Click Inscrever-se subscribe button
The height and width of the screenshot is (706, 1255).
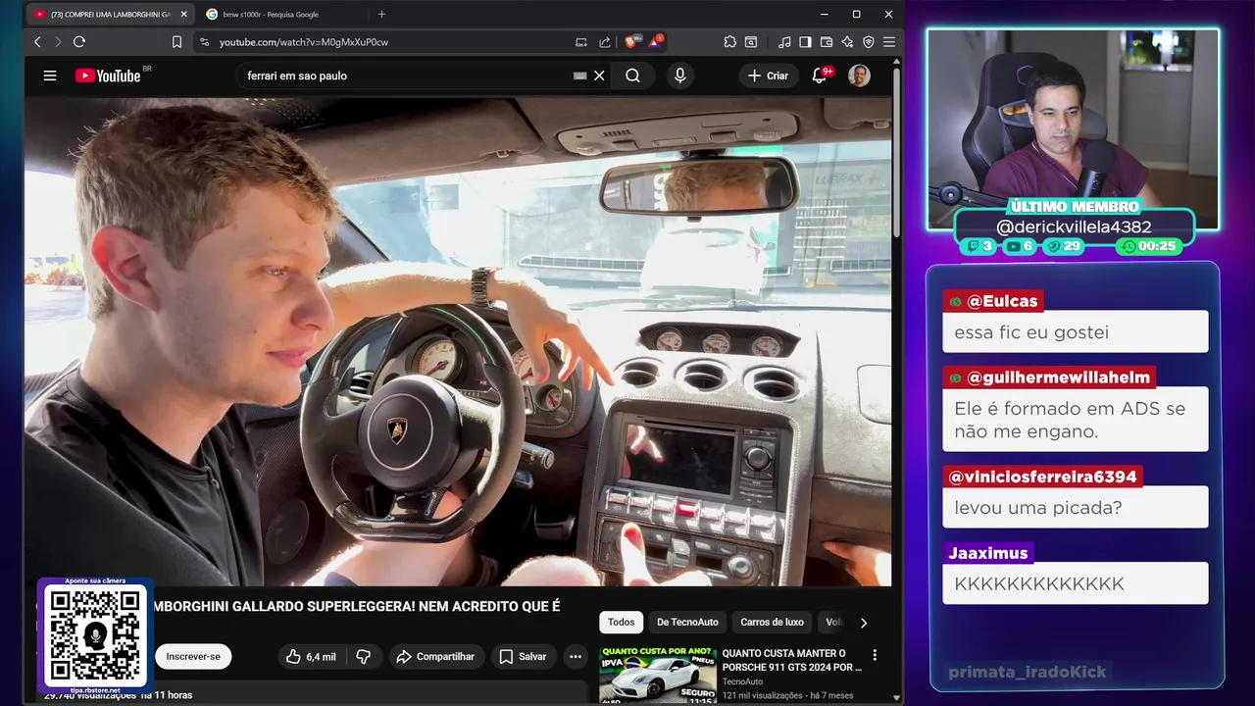pyautogui.click(x=193, y=657)
